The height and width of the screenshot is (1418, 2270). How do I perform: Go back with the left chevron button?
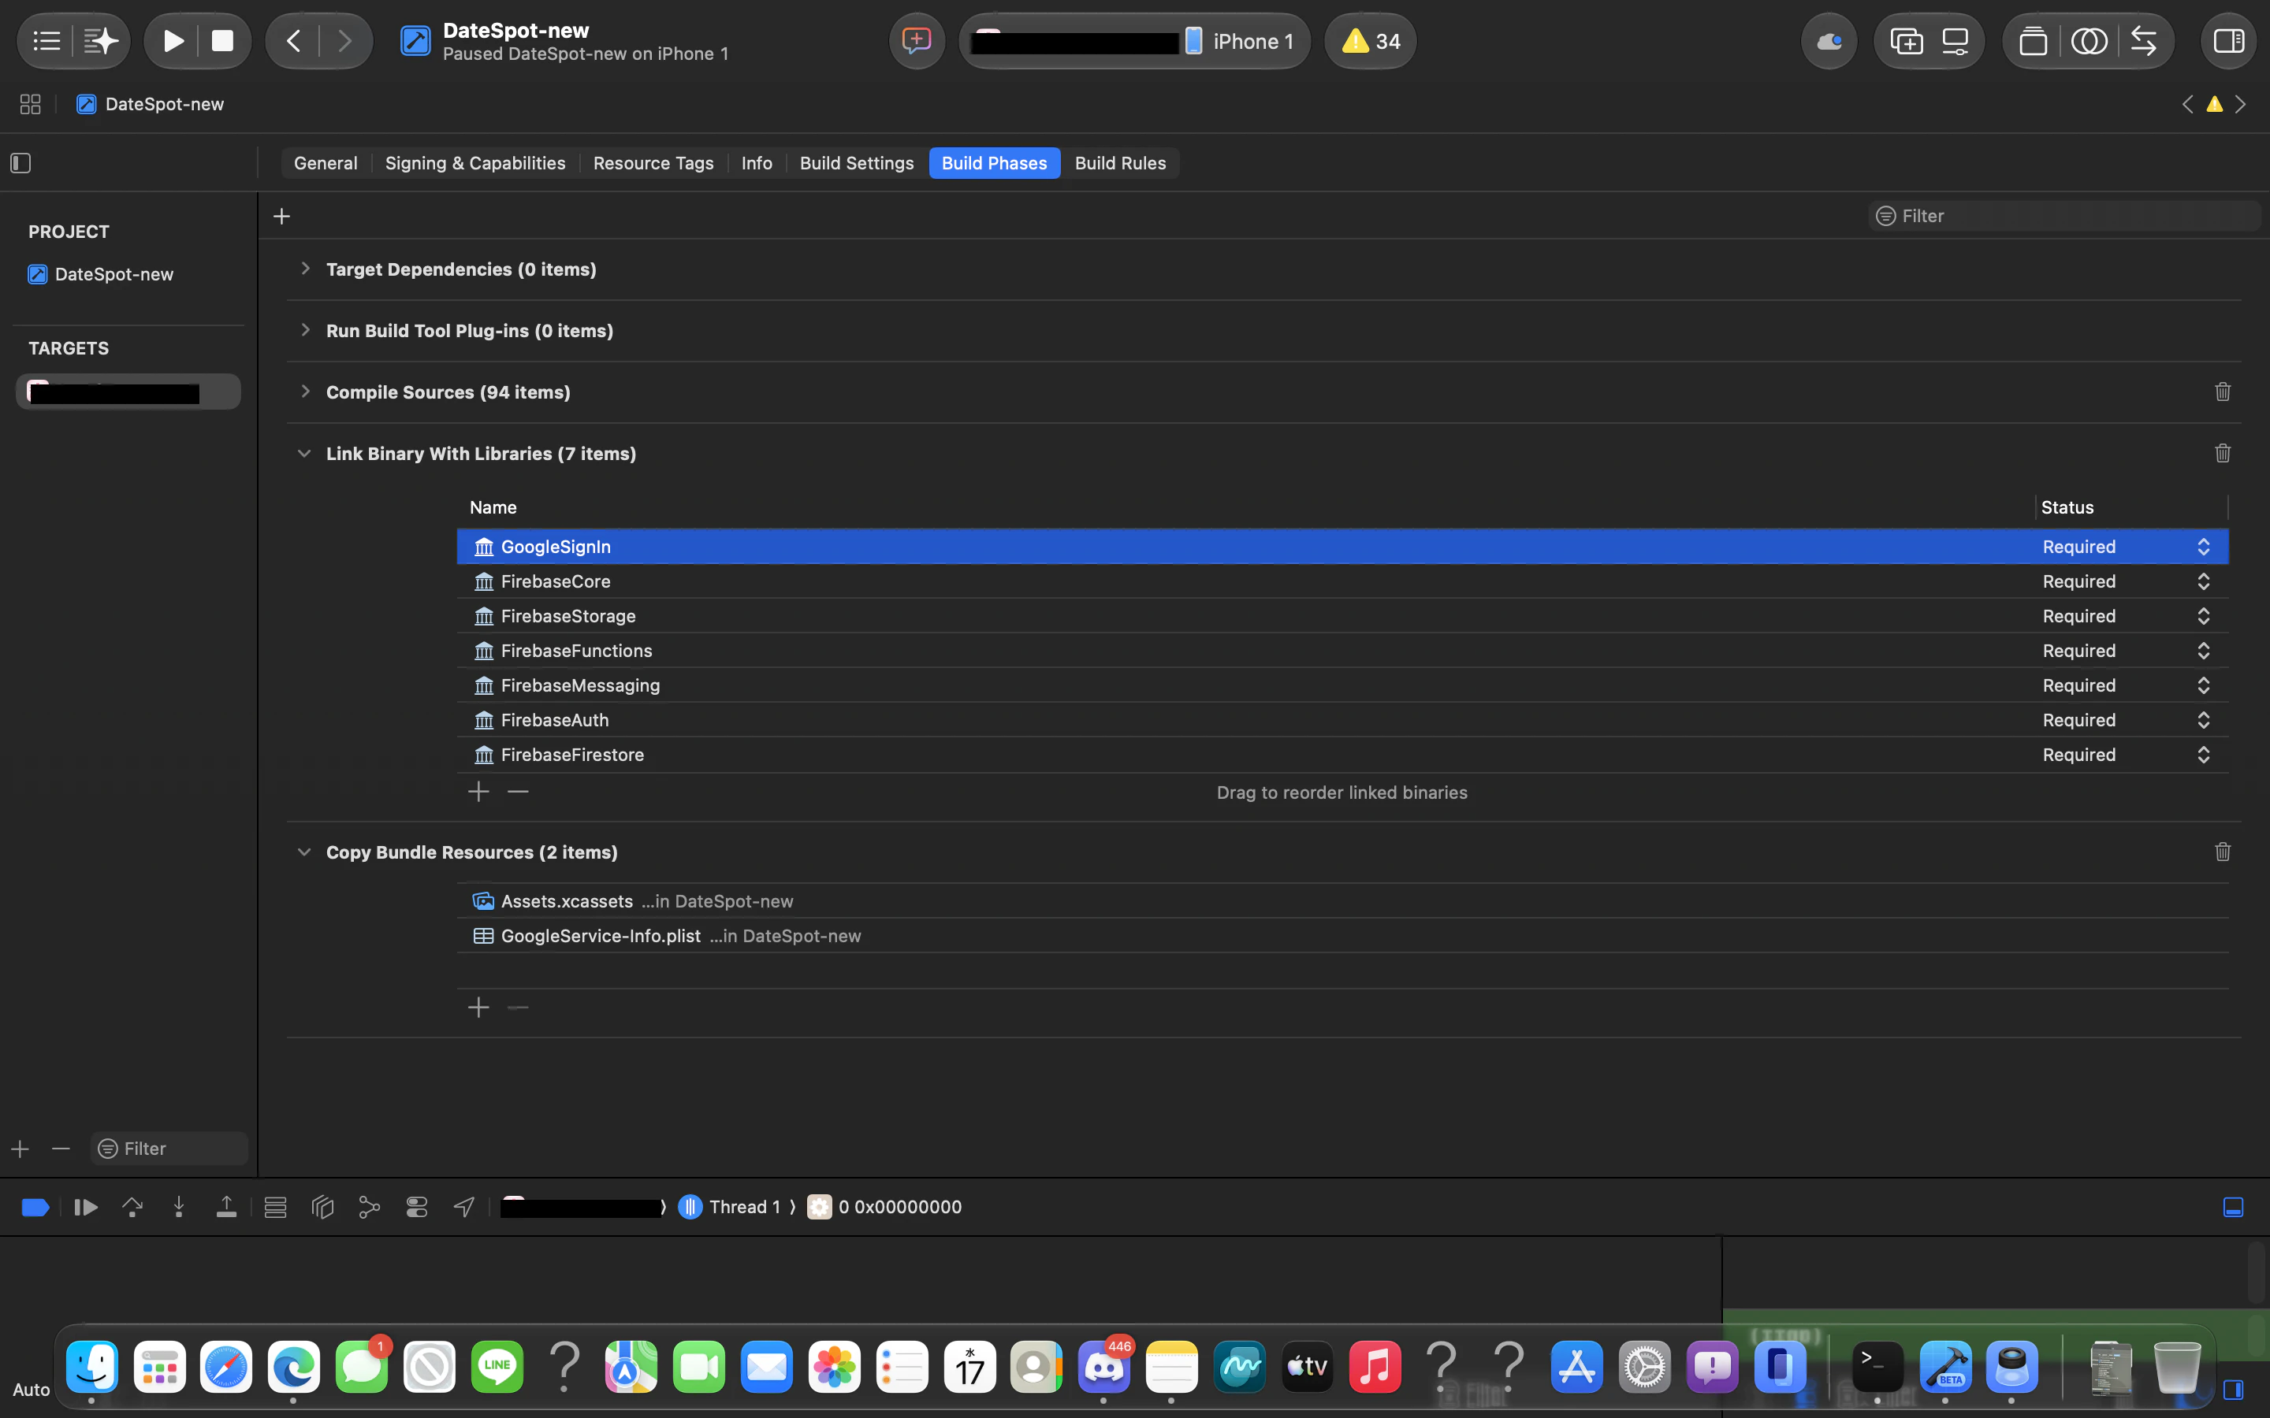coord(293,41)
